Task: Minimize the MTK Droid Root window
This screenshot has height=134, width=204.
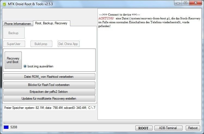Action: click(x=178, y=3)
